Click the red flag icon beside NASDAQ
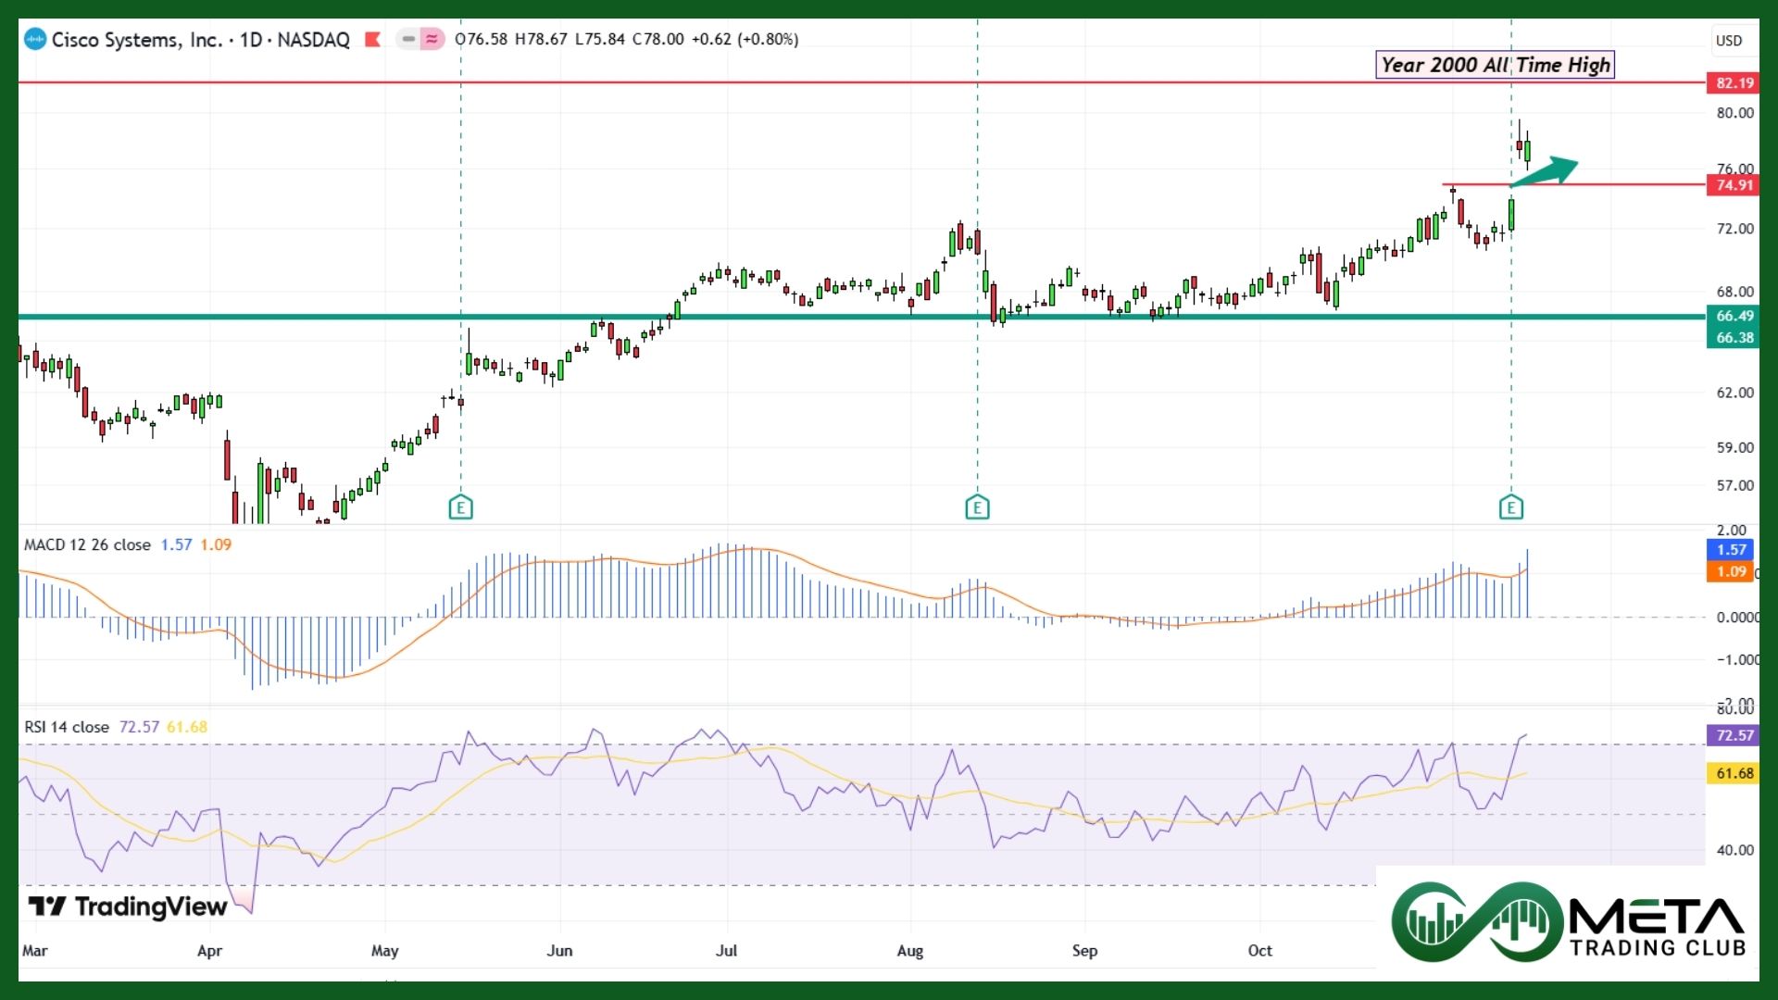 click(372, 40)
